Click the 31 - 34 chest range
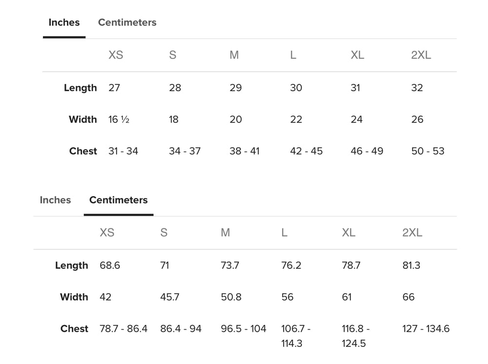488x364 pixels. 123,151
